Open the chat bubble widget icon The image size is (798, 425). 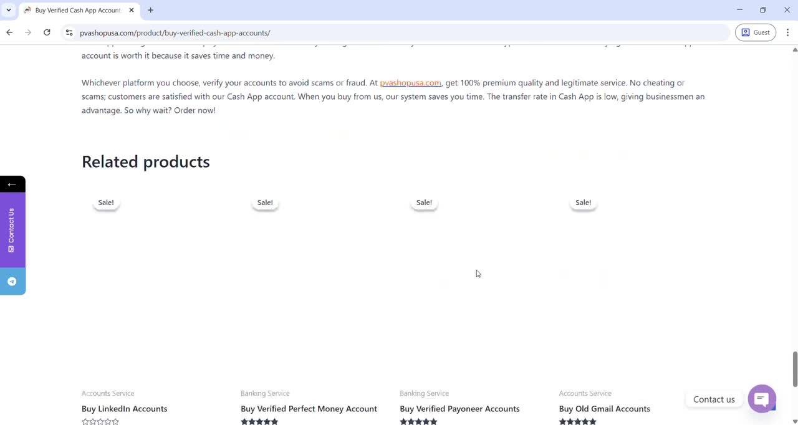pos(762,399)
